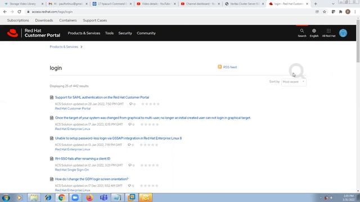The height and width of the screenshot is (202, 360).
Task: Click the document icon beside RH-SSO fails result
Action: [x=52, y=158]
